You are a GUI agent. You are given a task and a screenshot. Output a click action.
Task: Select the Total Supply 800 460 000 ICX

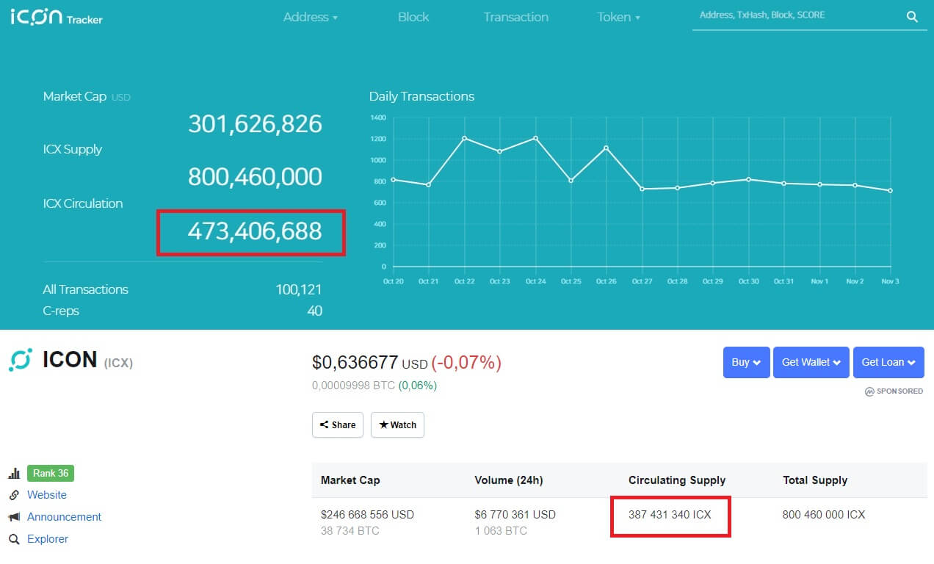824,515
